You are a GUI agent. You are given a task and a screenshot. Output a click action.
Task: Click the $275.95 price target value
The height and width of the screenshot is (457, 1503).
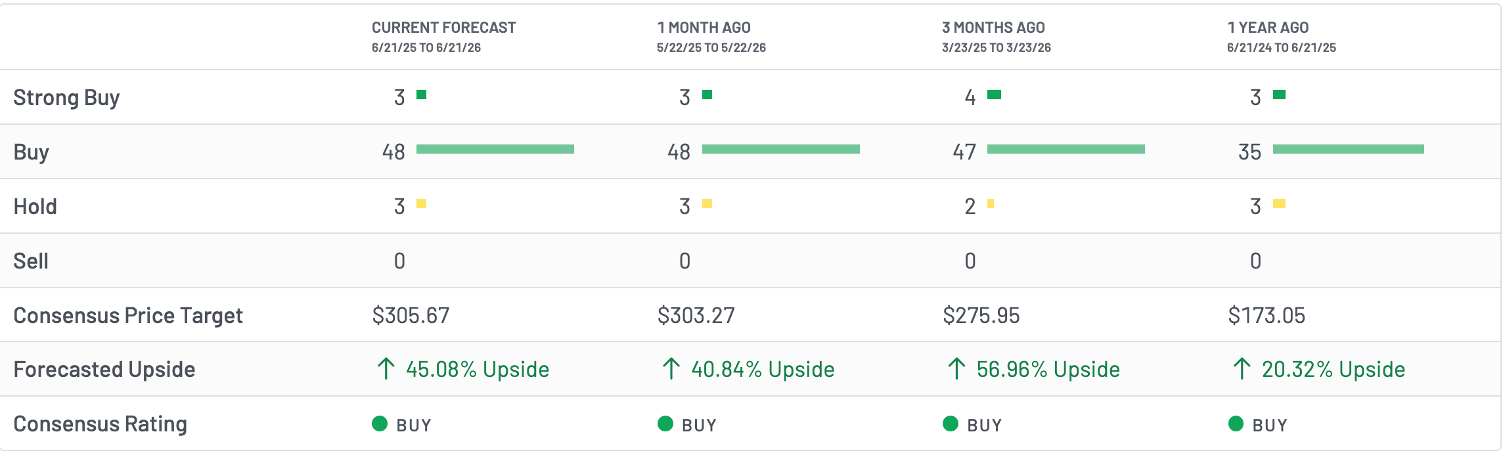(x=981, y=315)
